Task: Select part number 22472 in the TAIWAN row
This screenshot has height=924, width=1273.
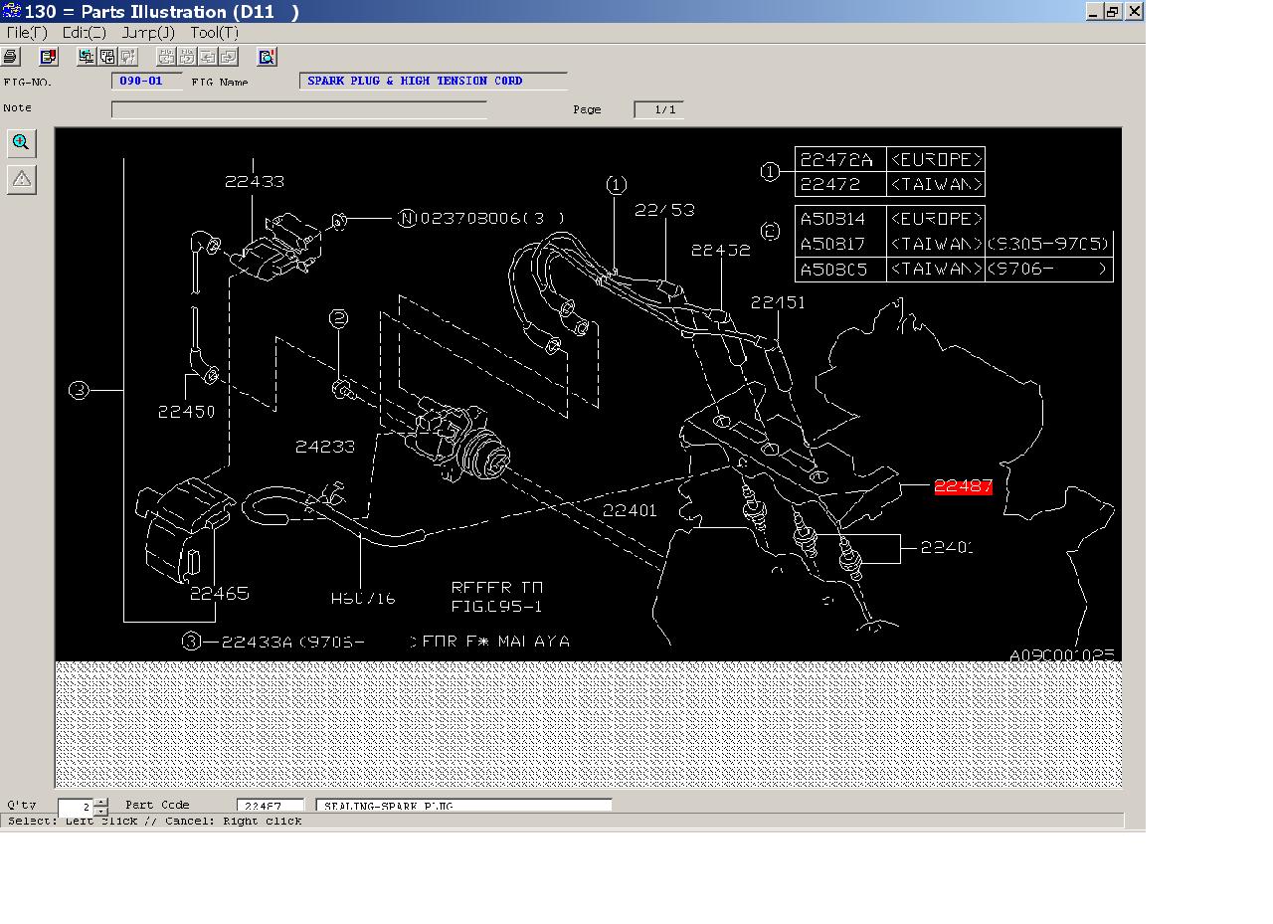Action: tap(829, 185)
